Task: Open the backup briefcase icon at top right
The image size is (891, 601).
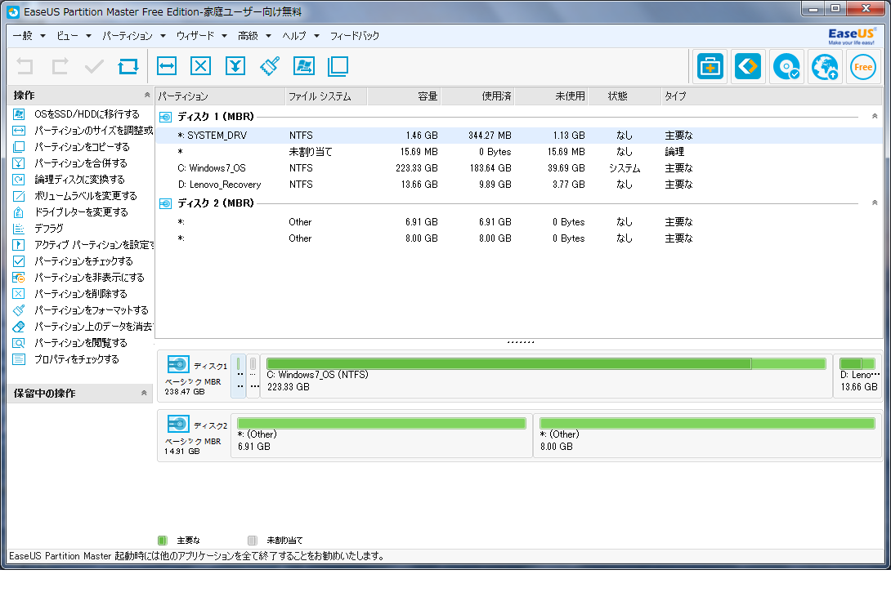Action: (710, 67)
